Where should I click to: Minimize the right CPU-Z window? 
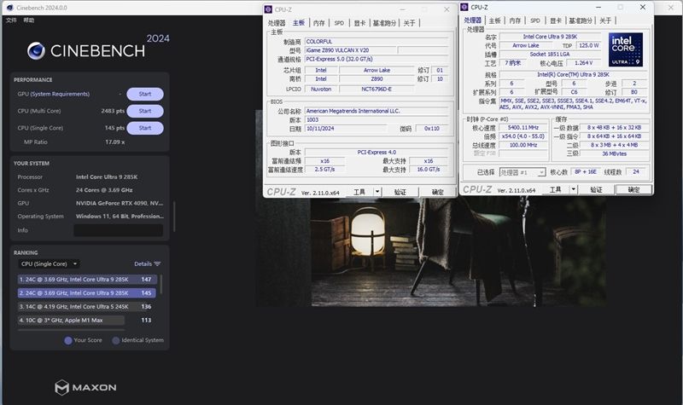coord(598,7)
